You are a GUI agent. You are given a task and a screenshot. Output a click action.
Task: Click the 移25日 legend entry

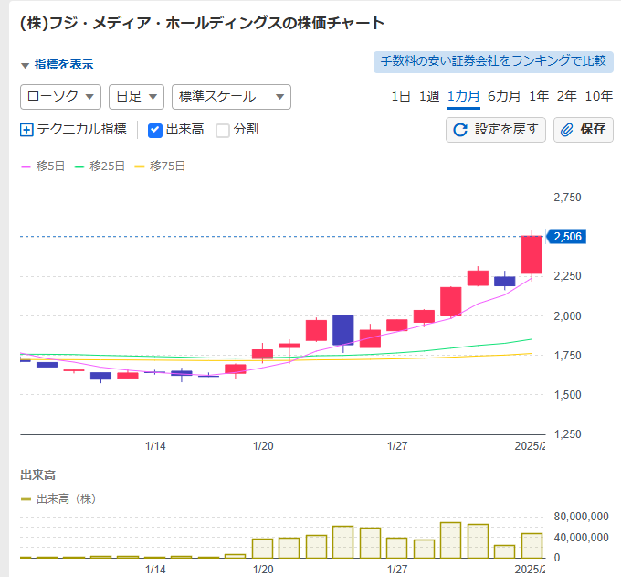click(x=100, y=166)
